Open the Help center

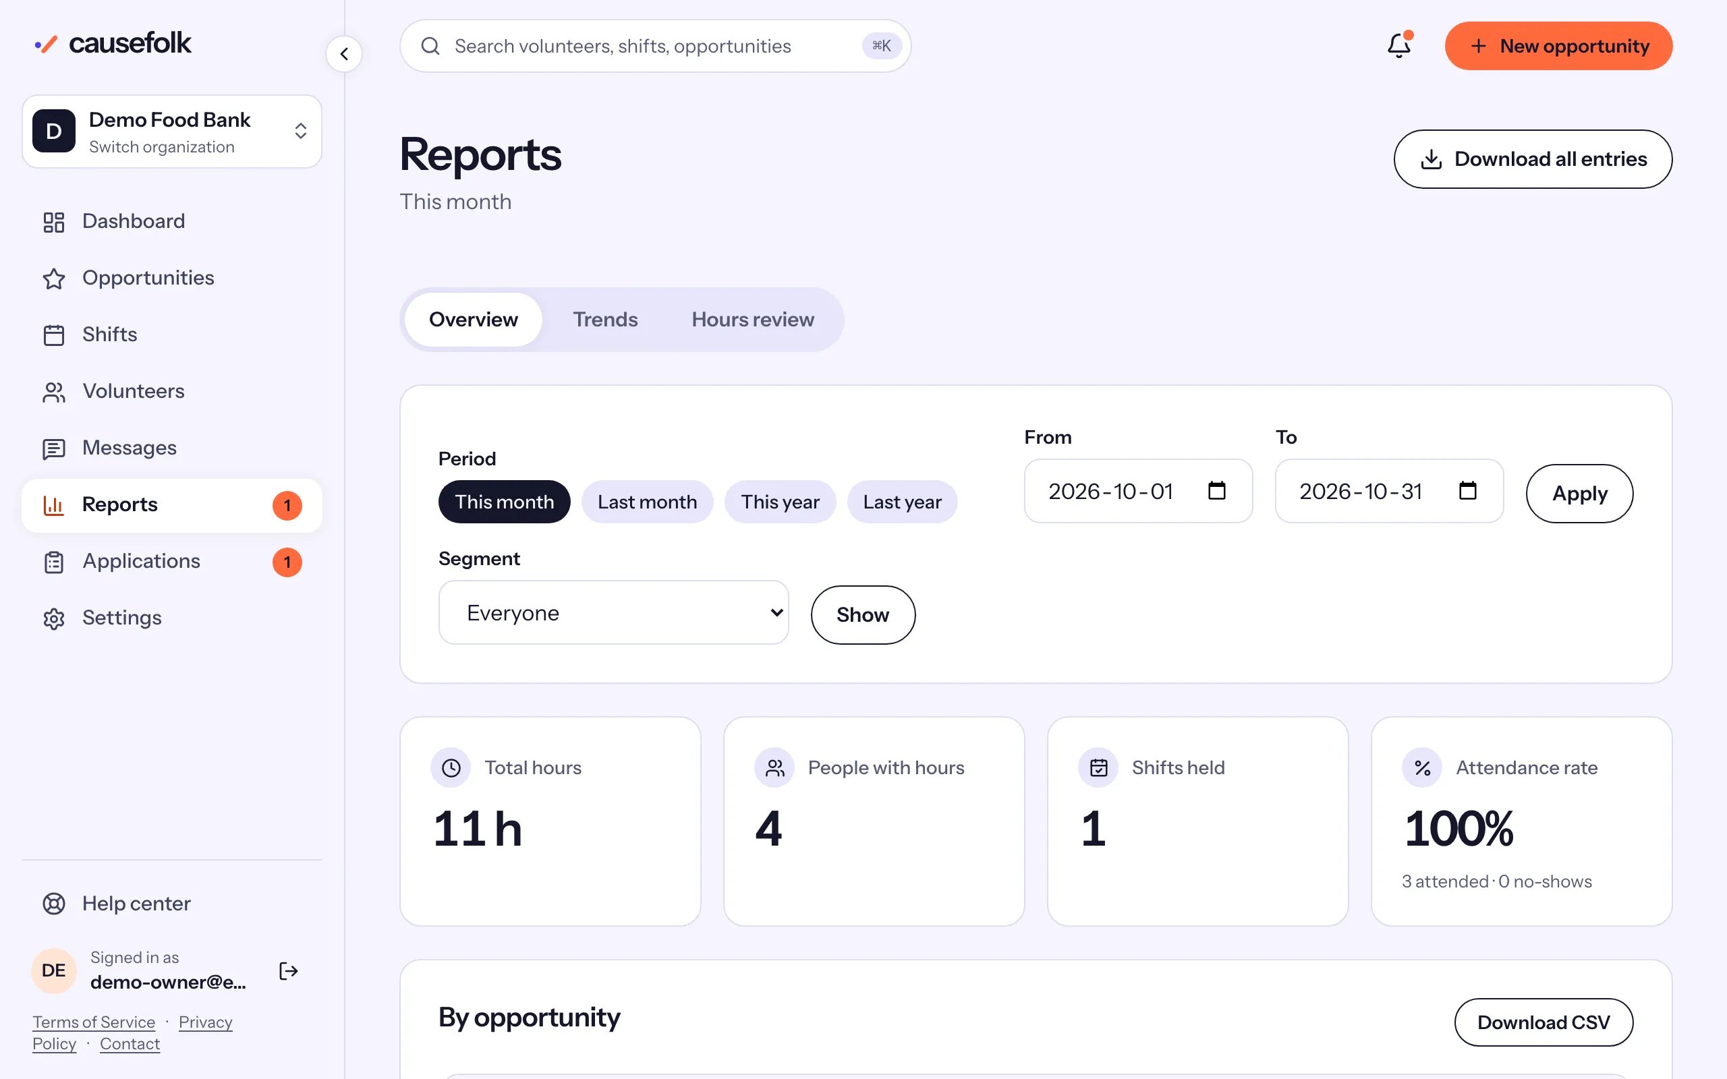(172, 904)
